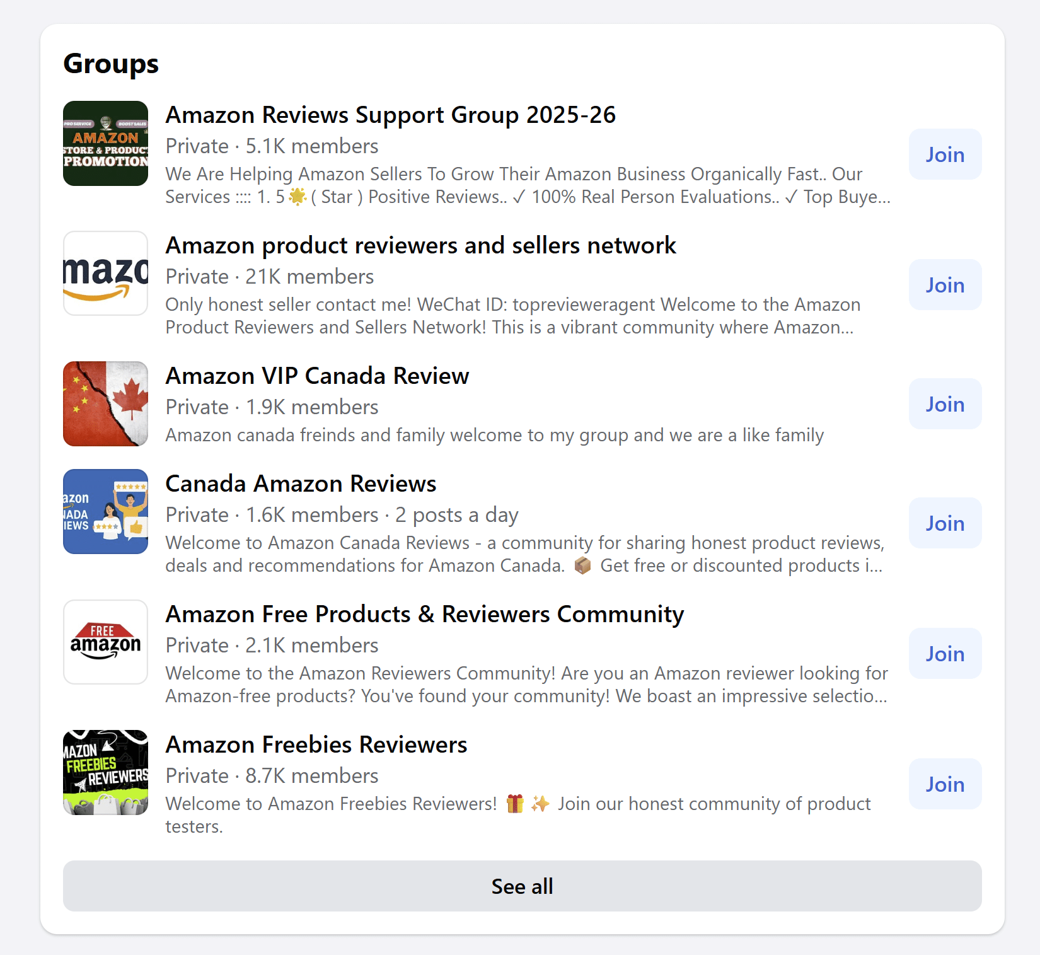Open Canada Amazon Reviews title link
Viewport: 1040px width, 955px height.
pyautogui.click(x=301, y=484)
